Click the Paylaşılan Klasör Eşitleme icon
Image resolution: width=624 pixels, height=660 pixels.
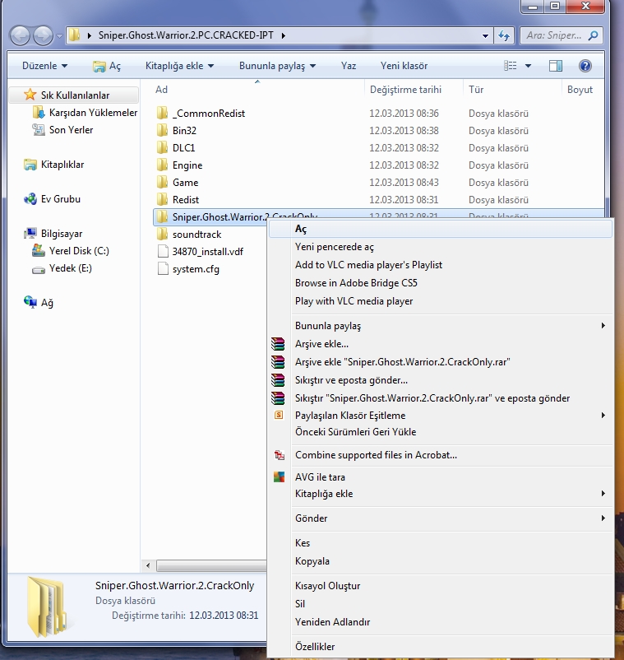pos(279,415)
